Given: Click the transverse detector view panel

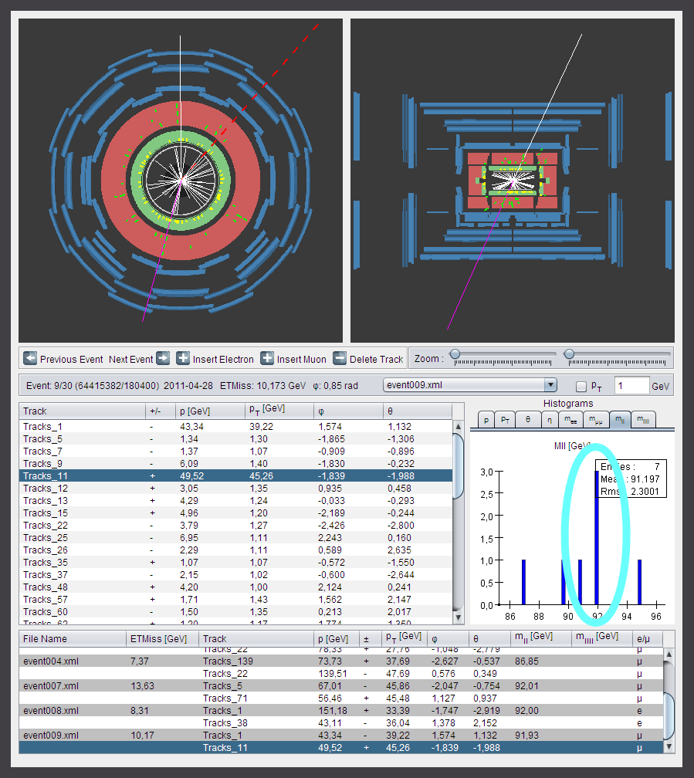Looking at the screenshot, I should [181, 181].
